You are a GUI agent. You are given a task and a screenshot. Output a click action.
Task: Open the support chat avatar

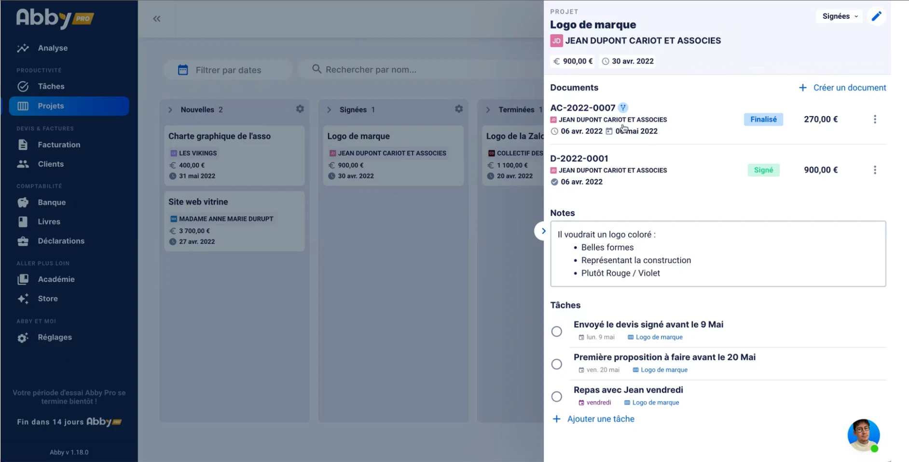[x=864, y=435]
